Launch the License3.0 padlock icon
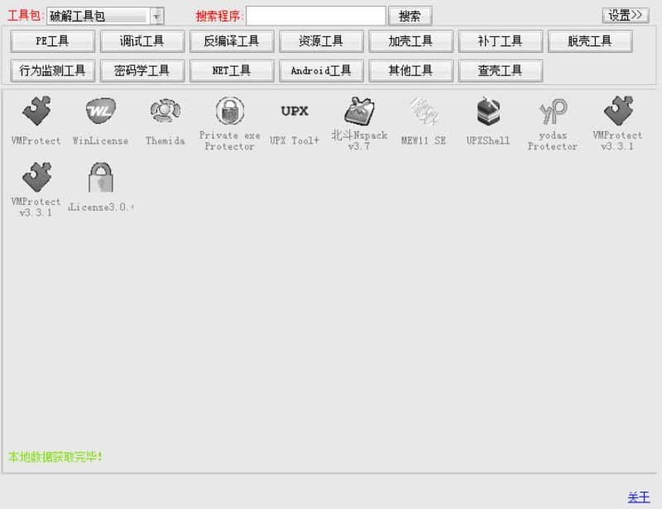 coord(100,177)
